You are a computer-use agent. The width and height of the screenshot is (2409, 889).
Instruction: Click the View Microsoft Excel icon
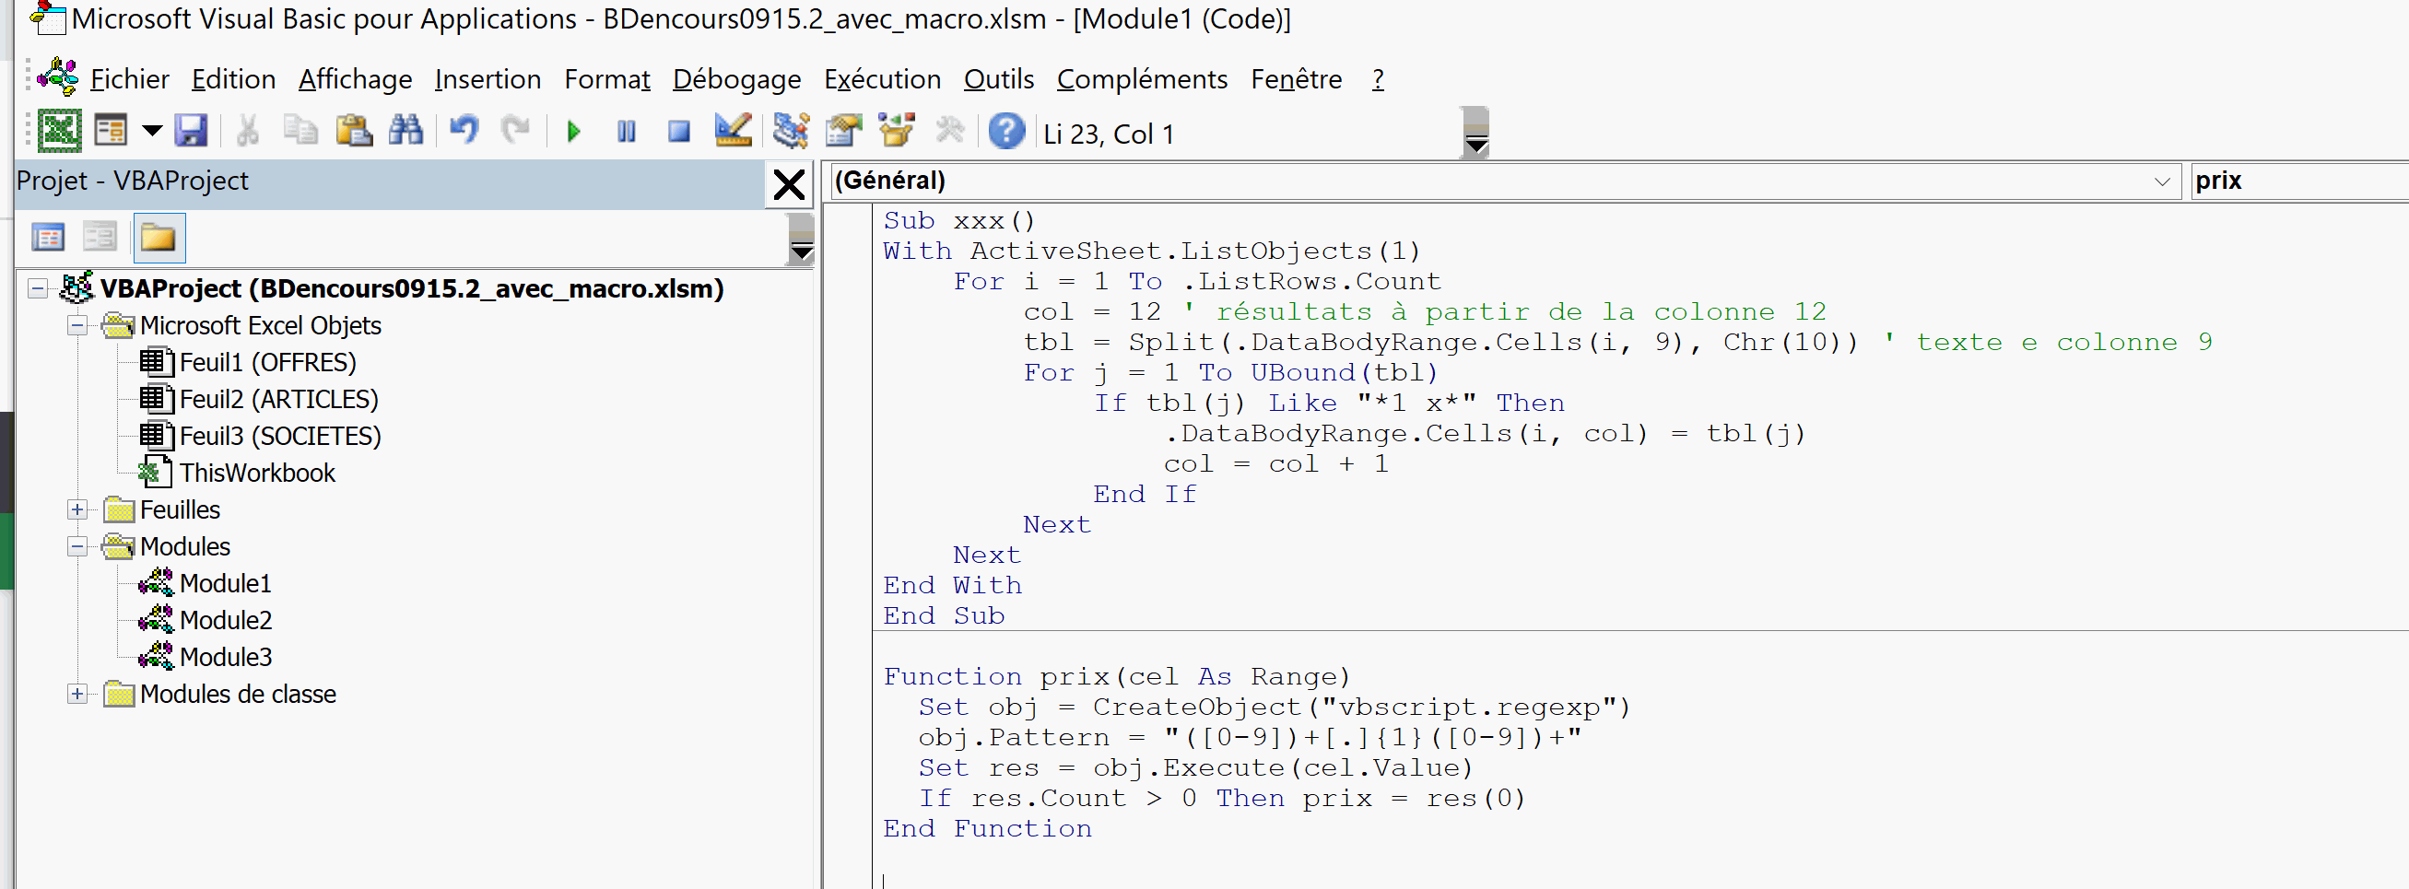coord(59,132)
